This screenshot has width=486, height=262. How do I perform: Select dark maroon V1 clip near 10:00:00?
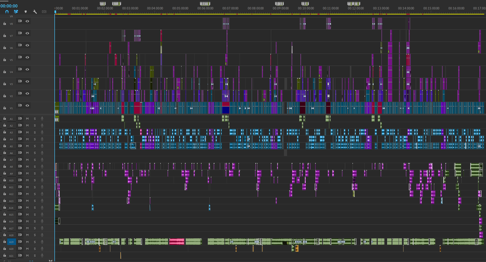coord(303,108)
